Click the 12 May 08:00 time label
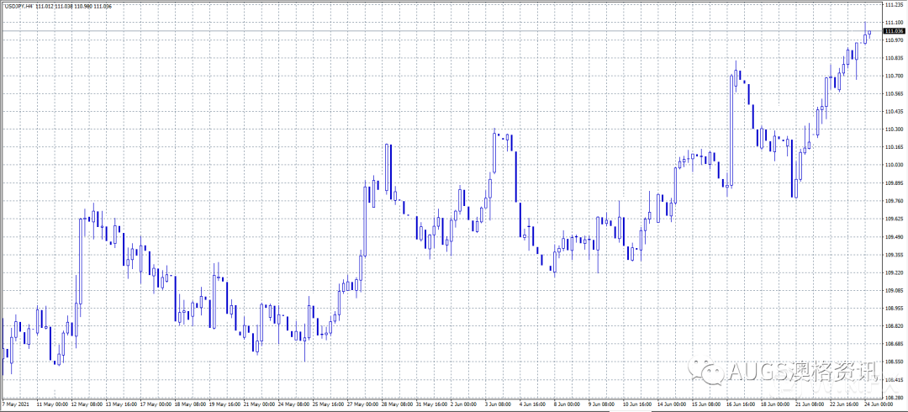908x412 pixels. (87, 404)
